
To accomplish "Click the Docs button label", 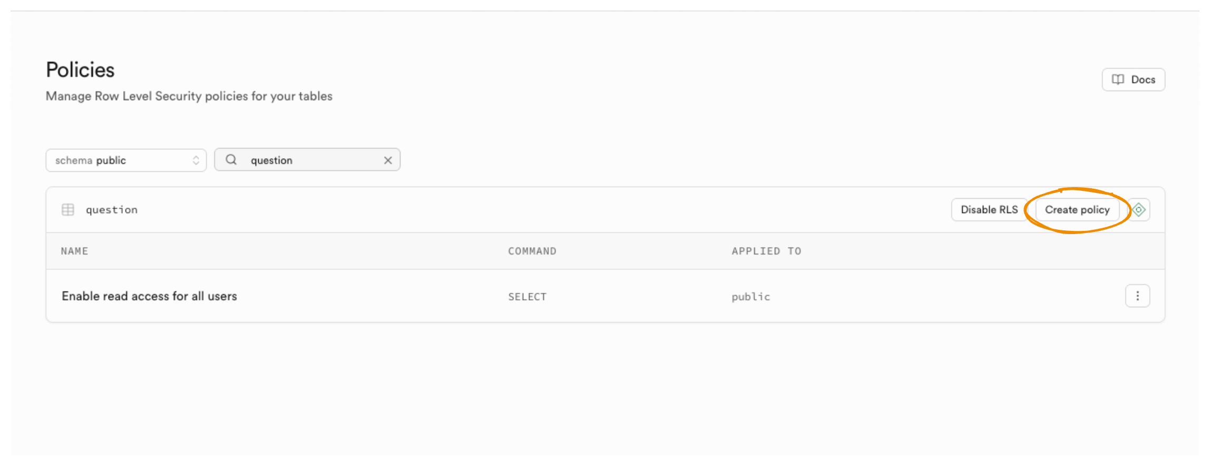I will point(1143,80).
